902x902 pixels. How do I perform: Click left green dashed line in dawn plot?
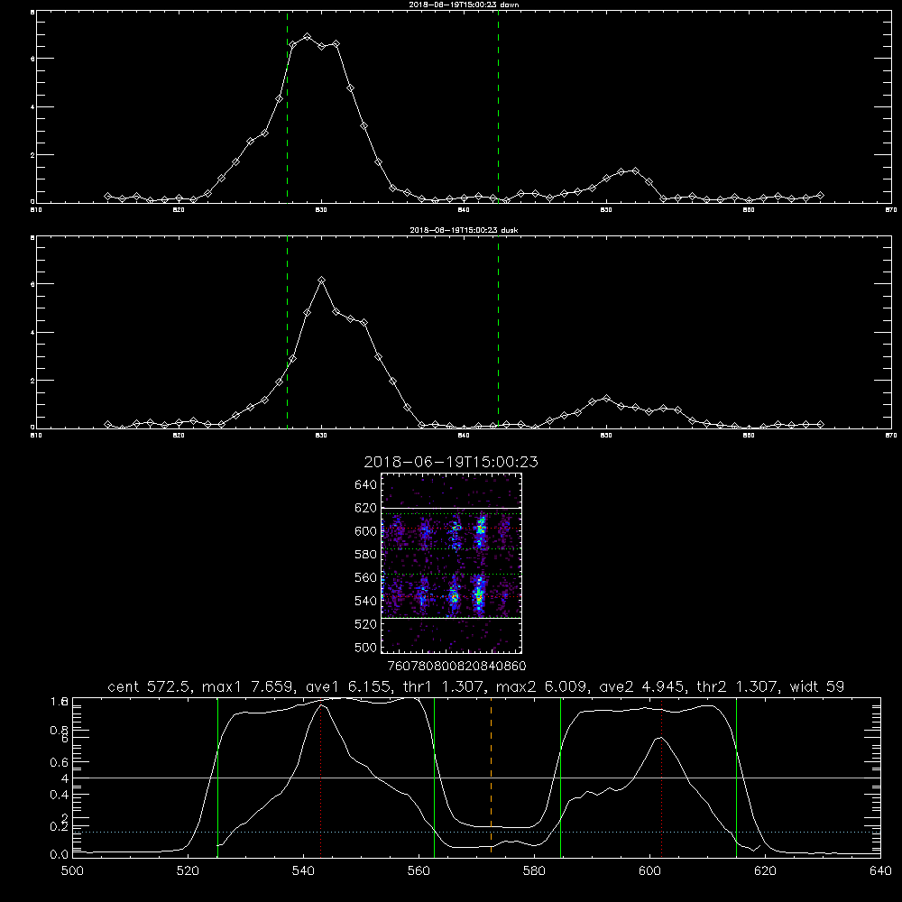pos(287,107)
